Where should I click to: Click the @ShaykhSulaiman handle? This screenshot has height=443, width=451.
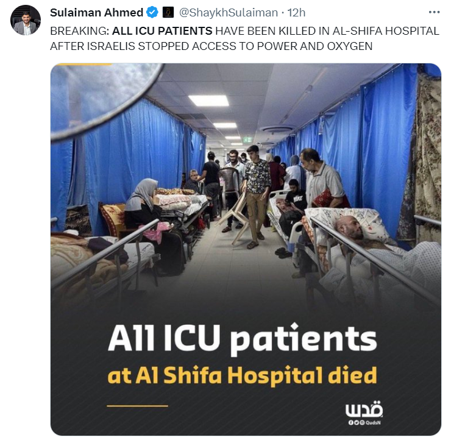click(229, 13)
